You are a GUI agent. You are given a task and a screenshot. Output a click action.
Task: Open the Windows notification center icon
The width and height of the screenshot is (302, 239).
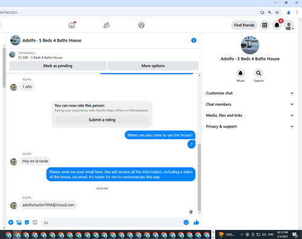(295, 234)
